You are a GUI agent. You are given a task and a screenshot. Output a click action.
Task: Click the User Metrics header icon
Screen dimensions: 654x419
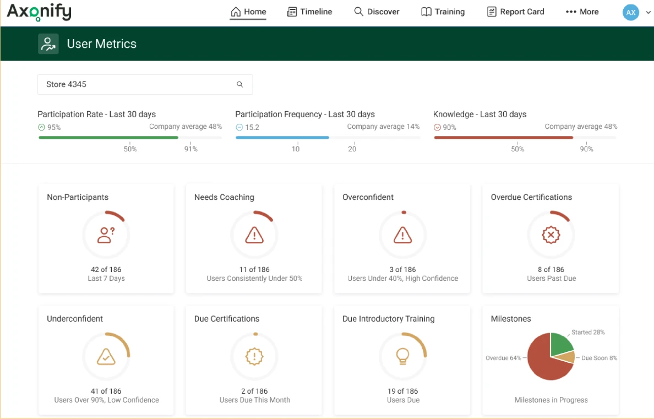tap(48, 44)
